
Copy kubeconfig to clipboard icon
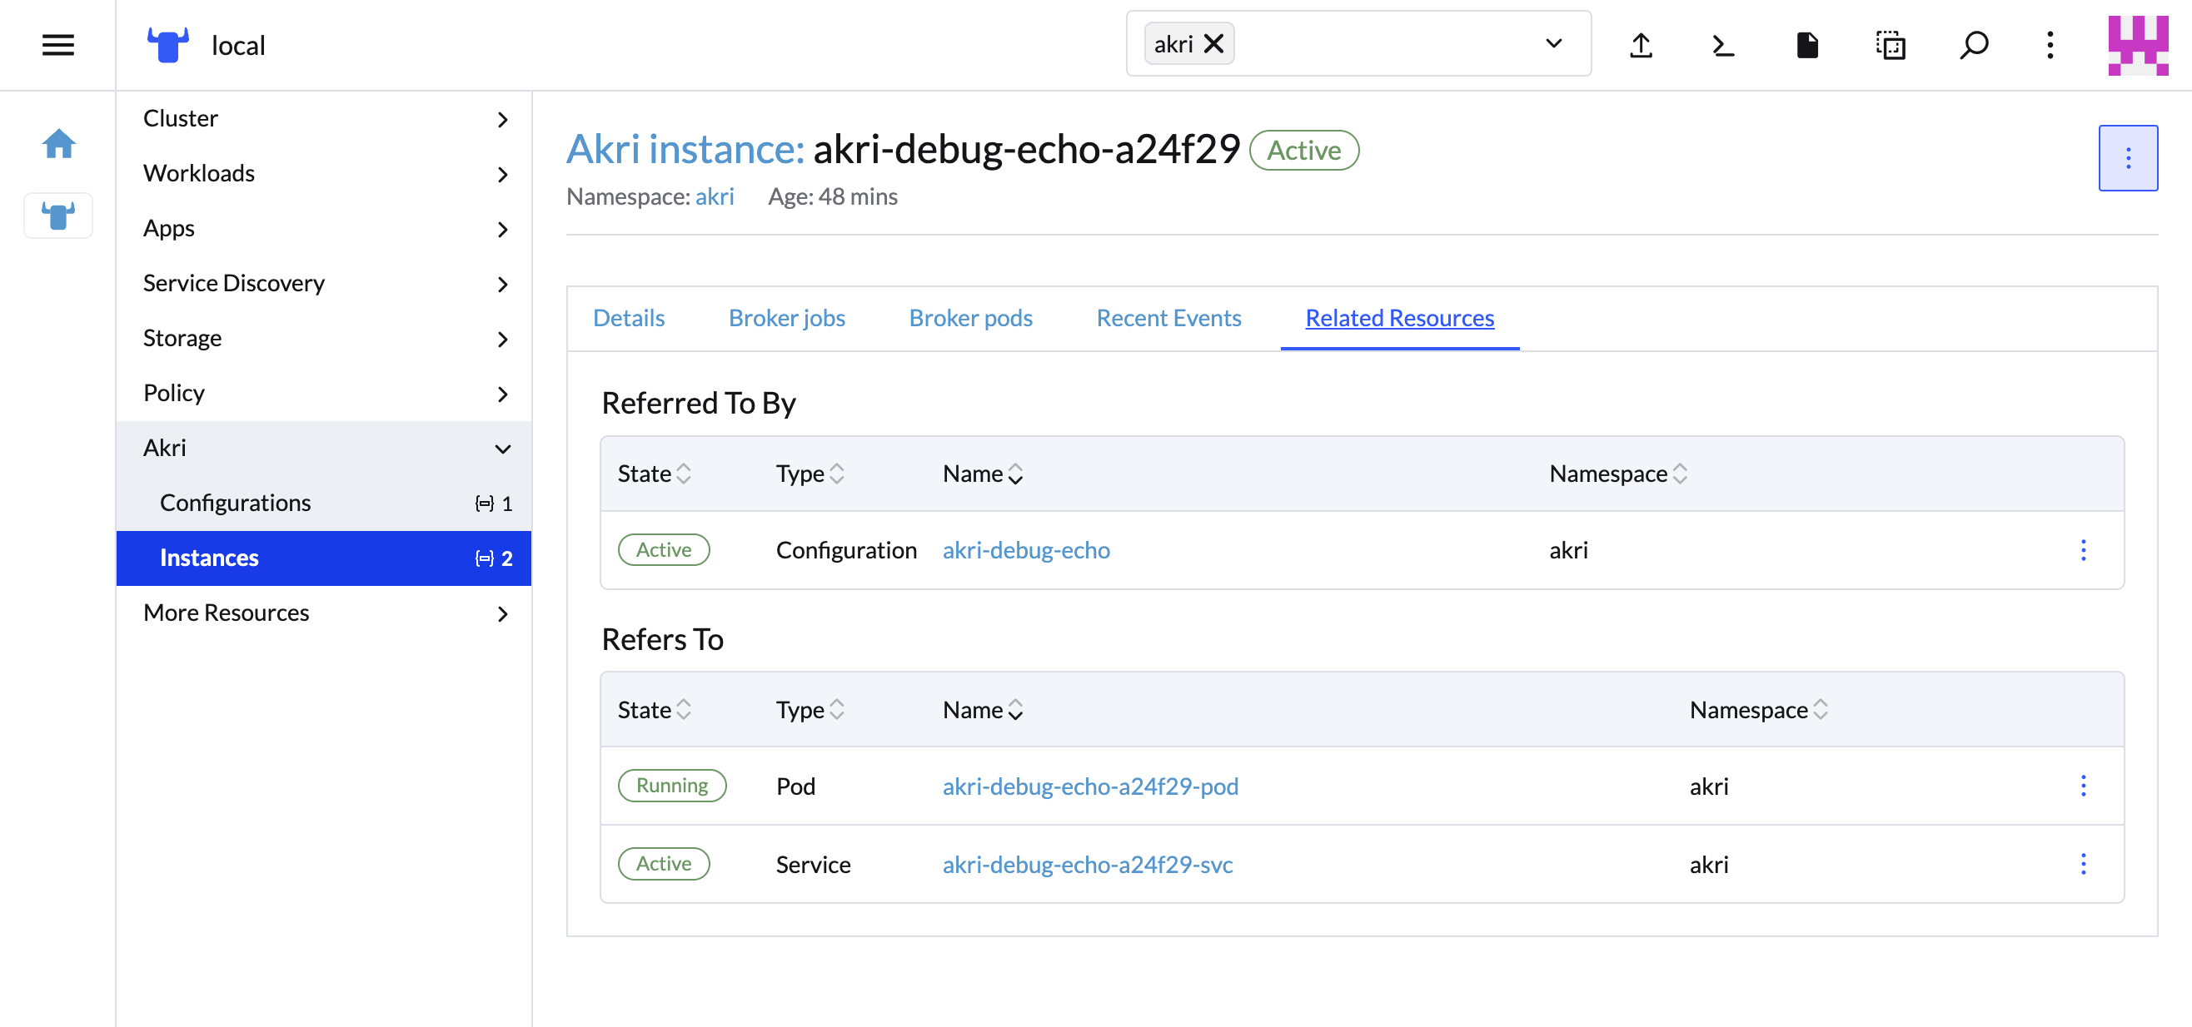1890,44
